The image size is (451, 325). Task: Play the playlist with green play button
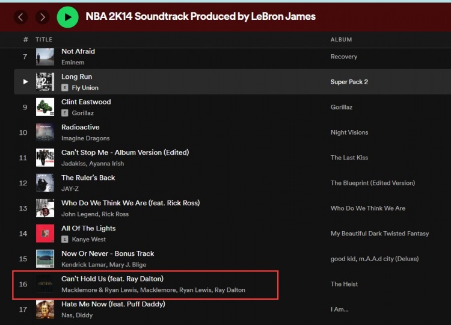pyautogui.click(x=67, y=17)
